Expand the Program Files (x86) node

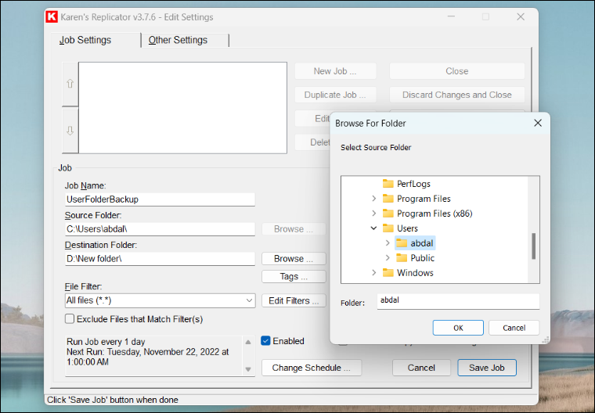coord(373,213)
